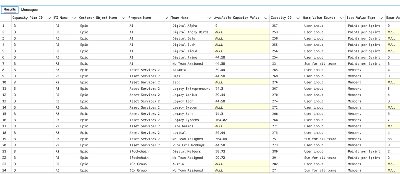This screenshot has height=174, width=400.
Task: Select the Blockchain program cell in row 21
Action: tap(149, 152)
